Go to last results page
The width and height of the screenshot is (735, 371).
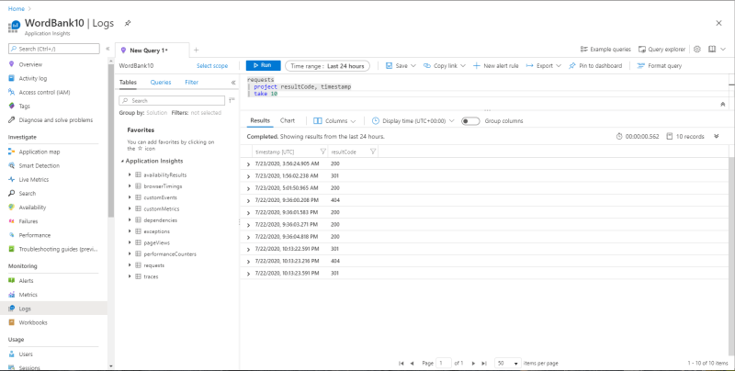tap(484, 363)
